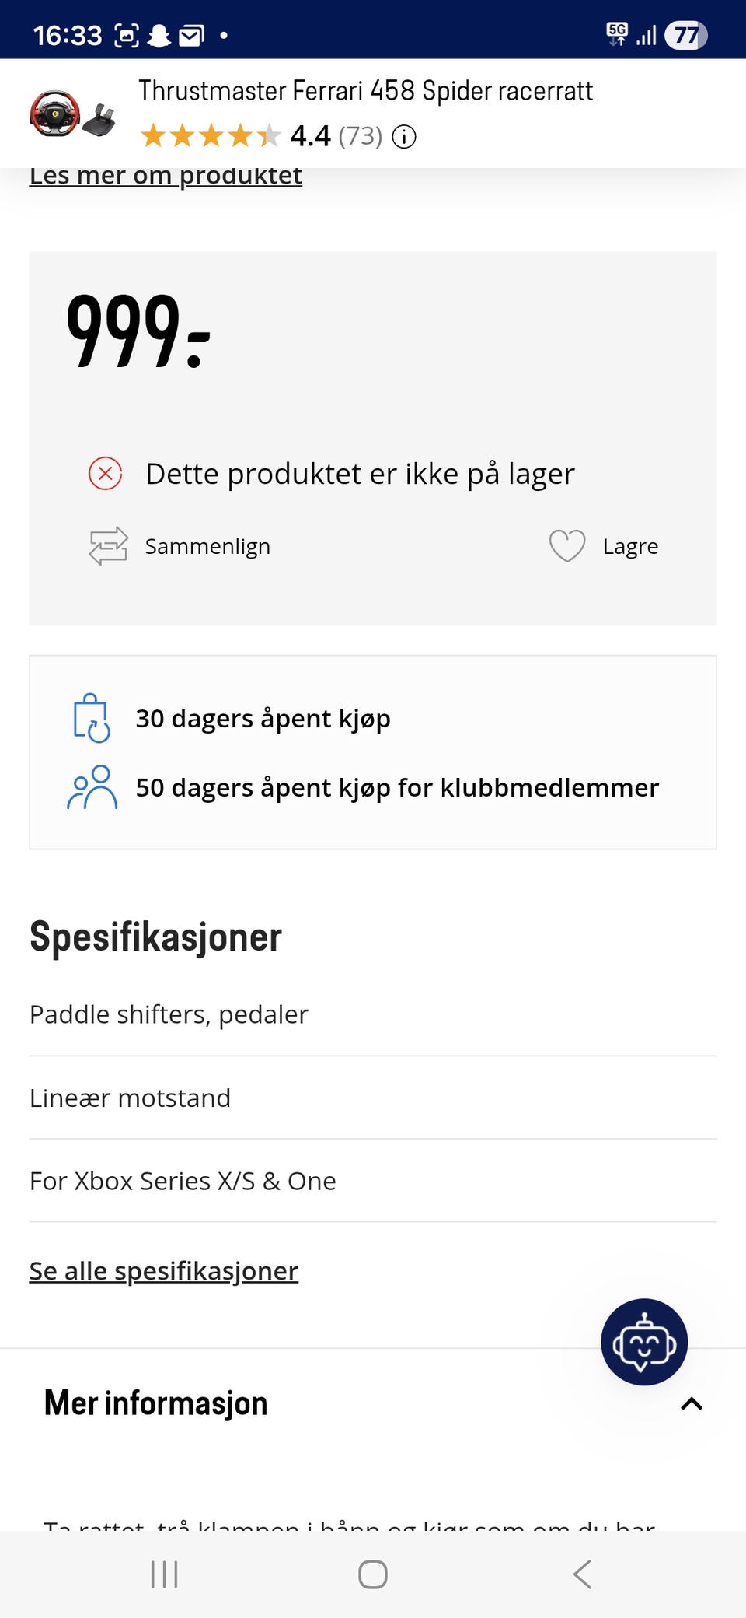The height and width of the screenshot is (1618, 746).
Task: Tap the Lagre save label
Action: [630, 547]
